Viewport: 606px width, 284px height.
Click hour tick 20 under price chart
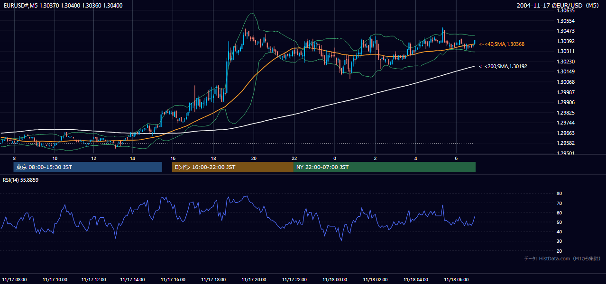coord(254,158)
